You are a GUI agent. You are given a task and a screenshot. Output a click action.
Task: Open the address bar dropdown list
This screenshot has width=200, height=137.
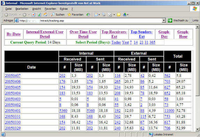(164, 21)
